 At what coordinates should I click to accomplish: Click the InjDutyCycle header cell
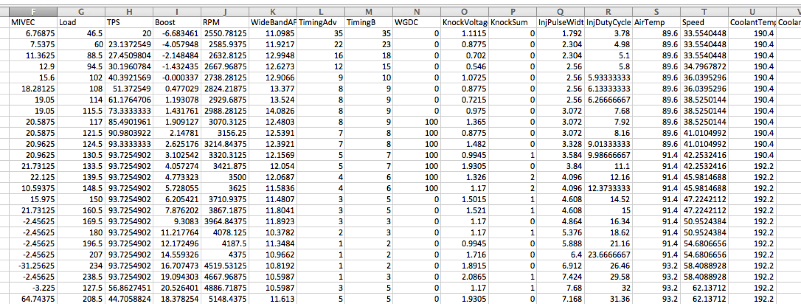608,22
